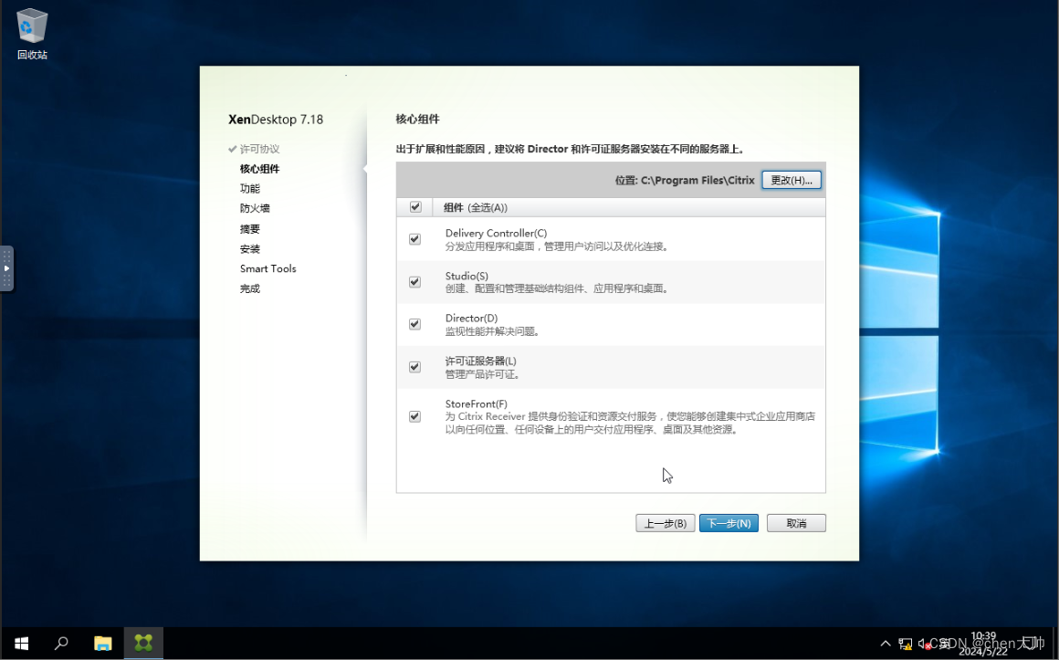The image size is (1059, 660).
Task: Uncheck the Delivery Controller component
Action: click(414, 239)
